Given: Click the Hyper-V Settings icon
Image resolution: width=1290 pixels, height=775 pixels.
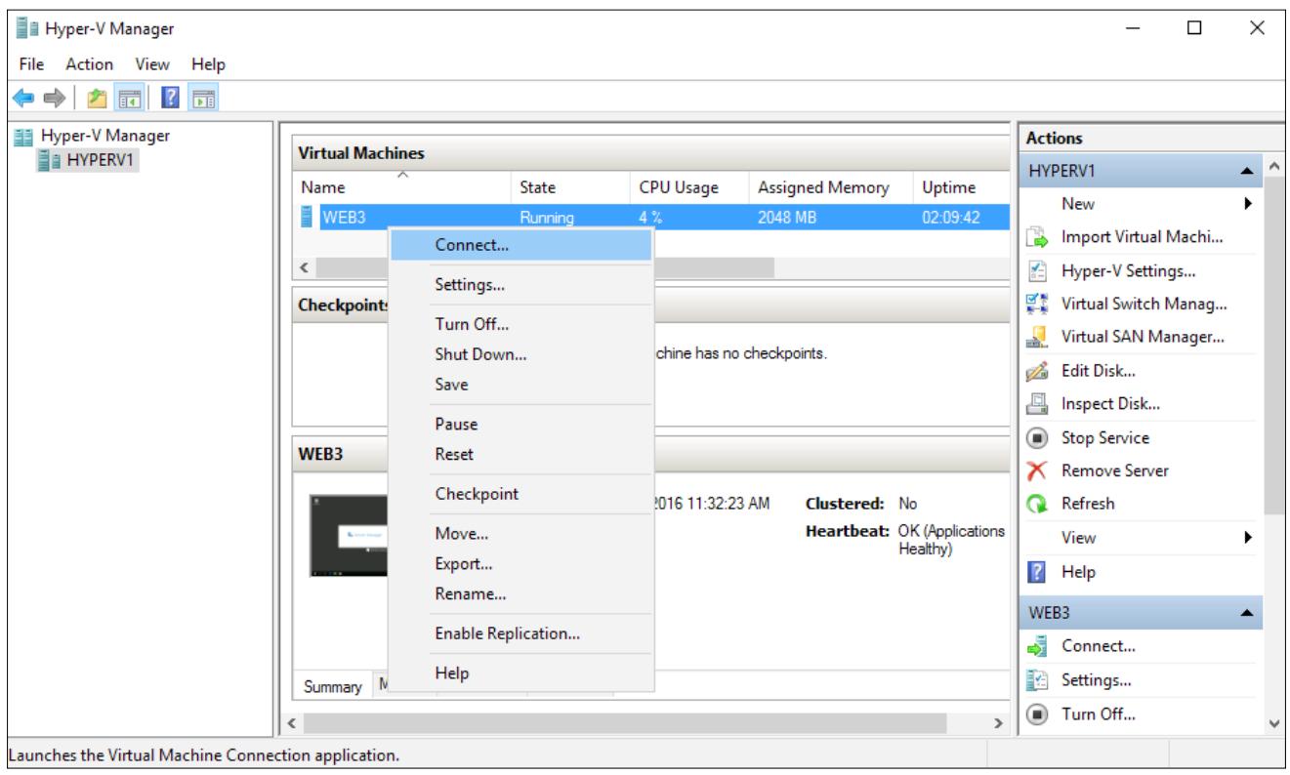Looking at the screenshot, I should pyautogui.click(x=1037, y=271).
